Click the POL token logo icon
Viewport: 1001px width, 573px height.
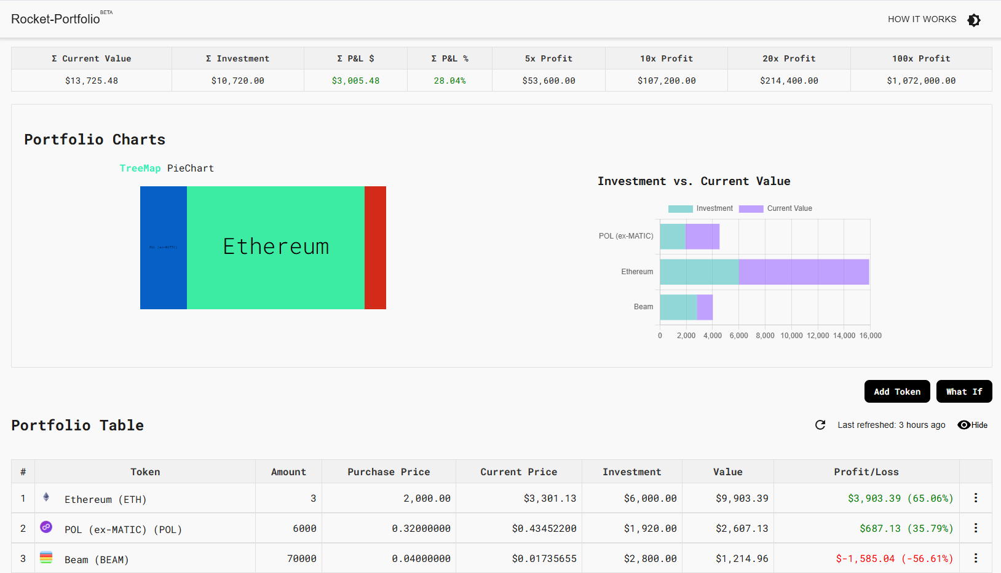pyautogui.click(x=46, y=527)
